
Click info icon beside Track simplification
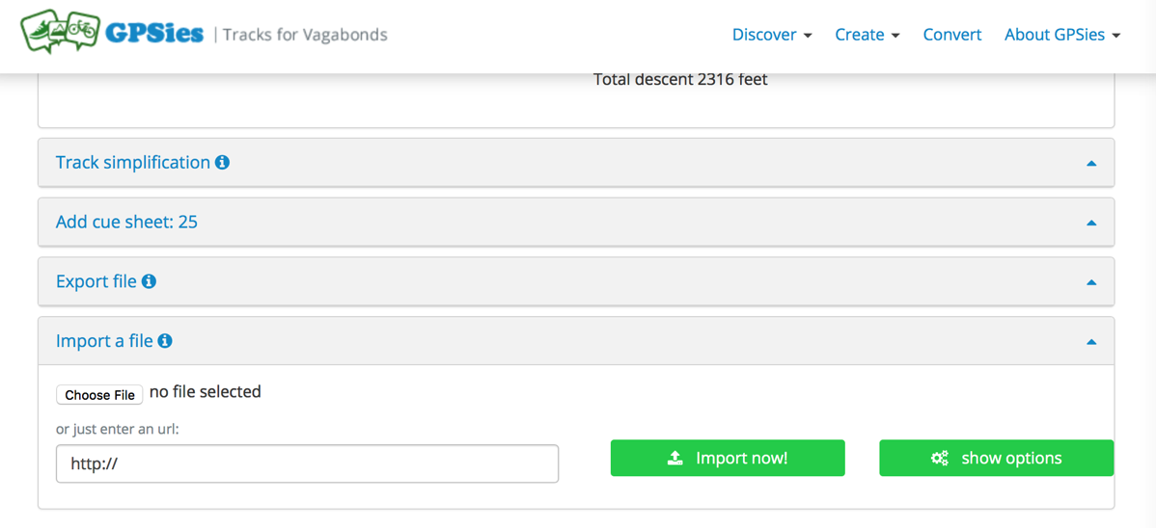coord(222,162)
